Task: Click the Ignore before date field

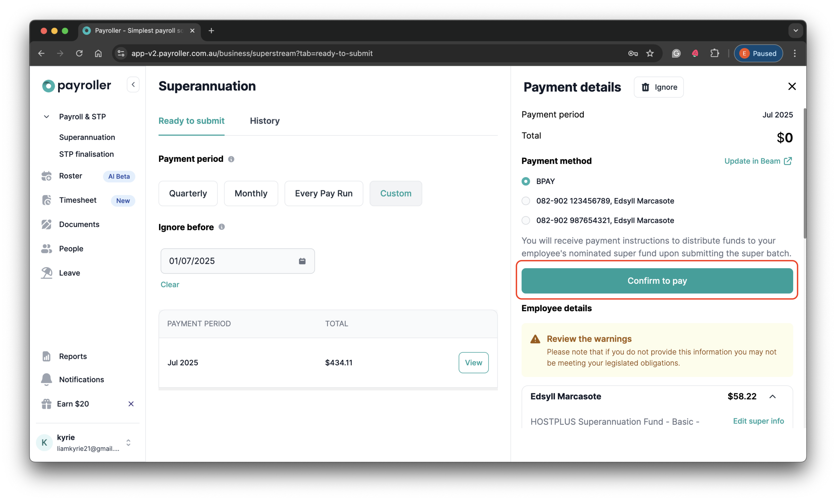Action: (x=237, y=261)
